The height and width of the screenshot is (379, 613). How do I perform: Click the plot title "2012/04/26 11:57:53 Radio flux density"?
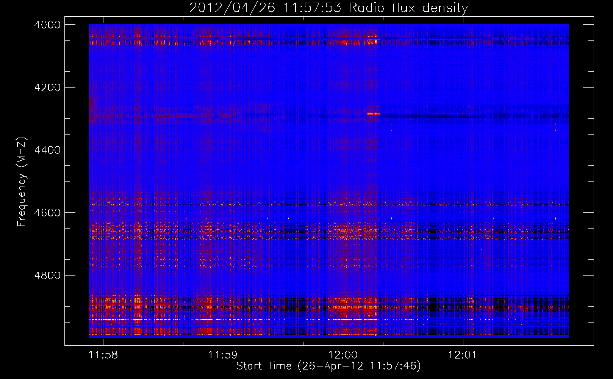tap(328, 8)
